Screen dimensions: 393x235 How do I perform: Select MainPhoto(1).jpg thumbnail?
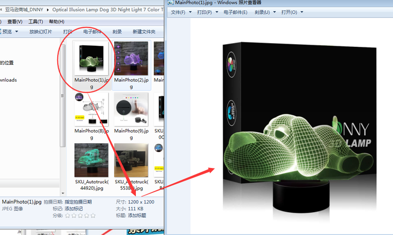92,58
